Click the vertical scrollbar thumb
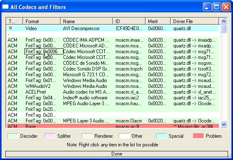This screenshot has width=233, height=160. click(x=224, y=29)
